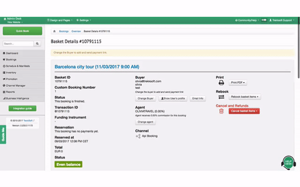The width and height of the screenshot is (300, 187).
Task: Click the Admin Desk home icon
Action: 5,19
